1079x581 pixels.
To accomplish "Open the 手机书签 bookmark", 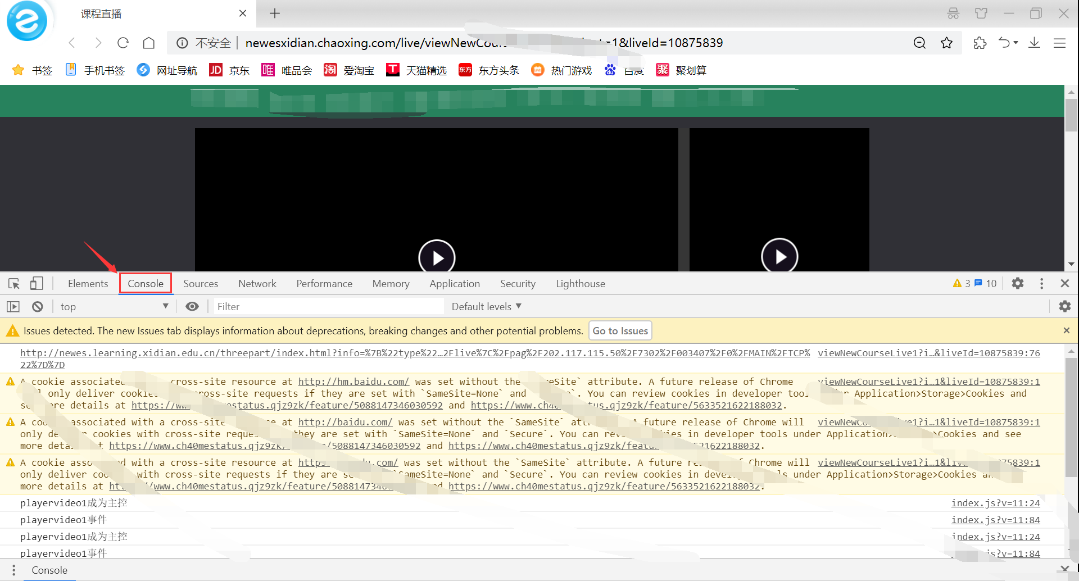I will tap(95, 70).
